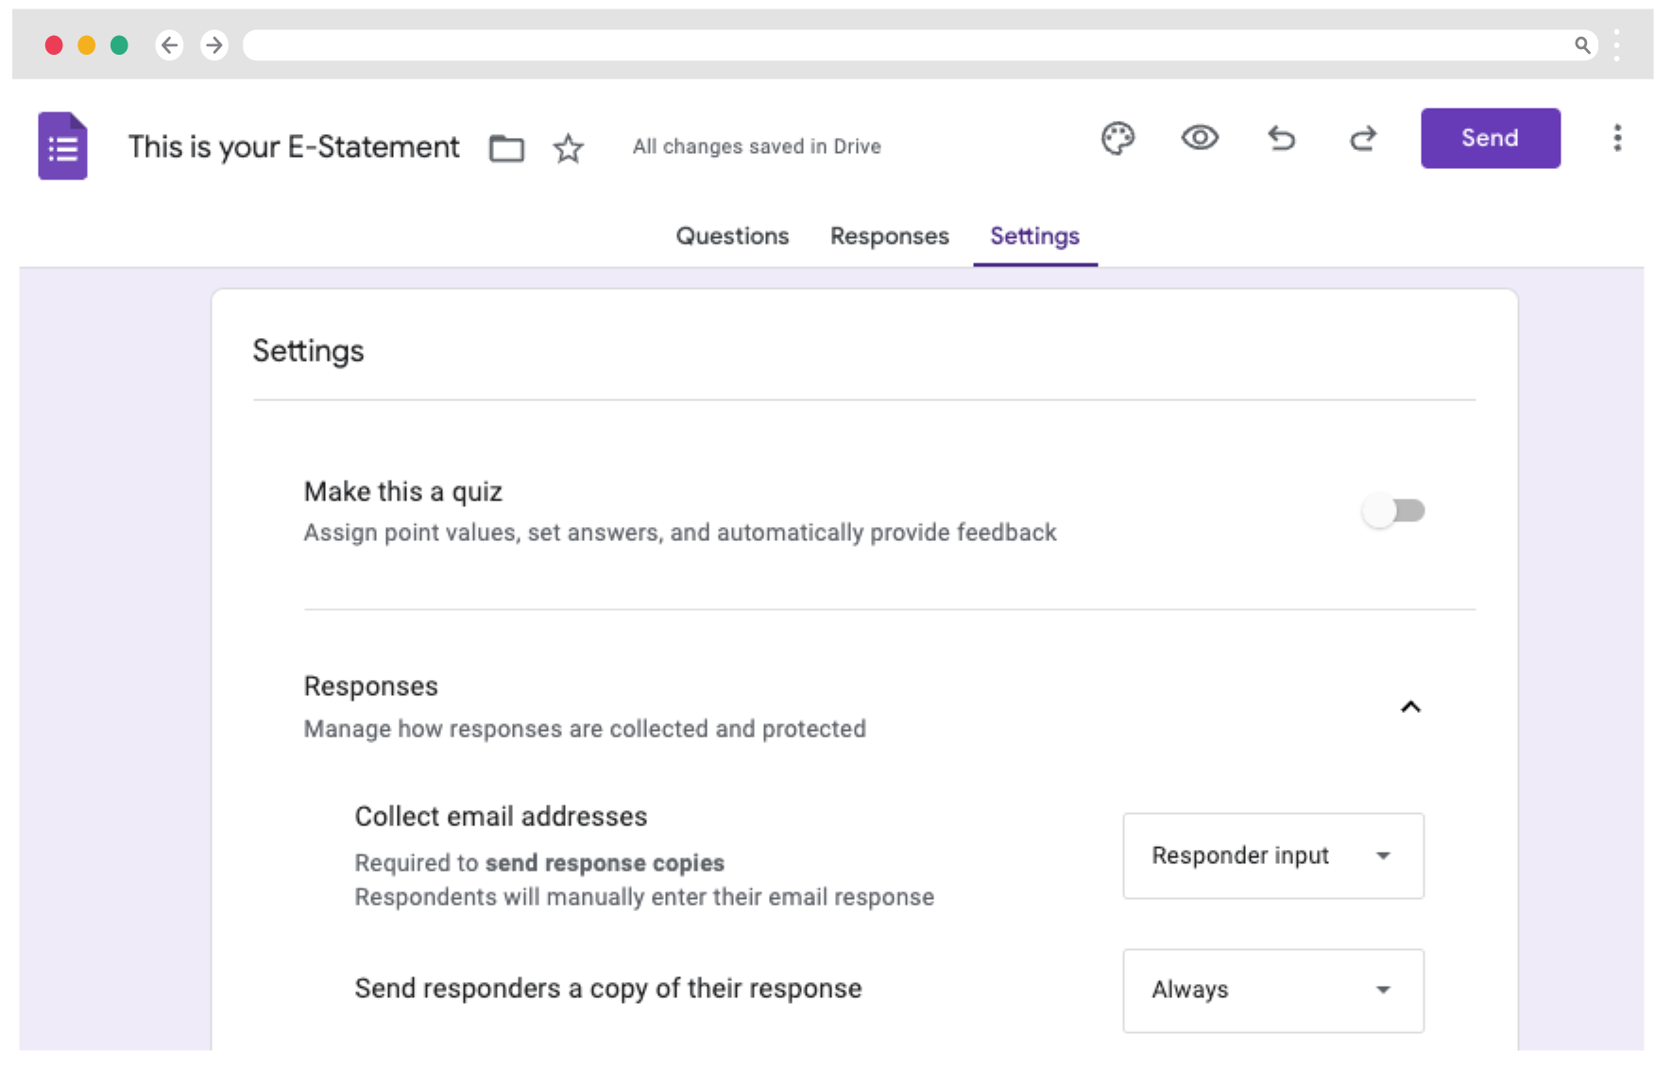Screen dimensions: 1672x1068
Task: Select the Settings tab
Action: (1034, 236)
